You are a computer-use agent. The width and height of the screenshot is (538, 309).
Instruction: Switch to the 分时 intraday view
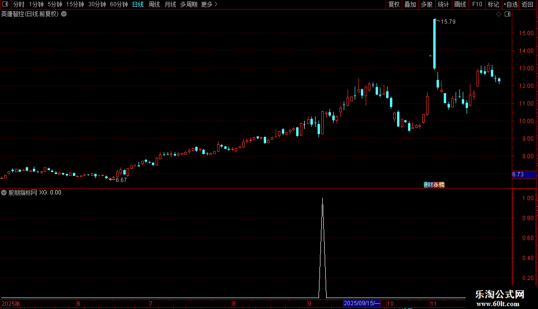click(x=19, y=4)
